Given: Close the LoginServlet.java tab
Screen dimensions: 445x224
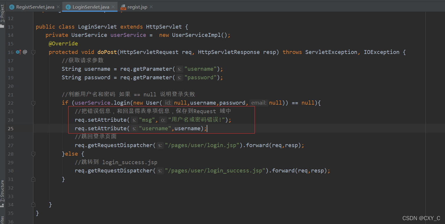Looking at the screenshot, I should 113,7.
